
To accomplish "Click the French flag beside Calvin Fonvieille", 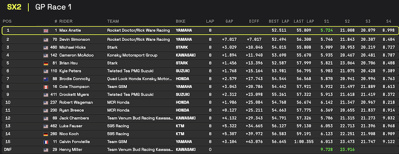I will coord(46,142).
